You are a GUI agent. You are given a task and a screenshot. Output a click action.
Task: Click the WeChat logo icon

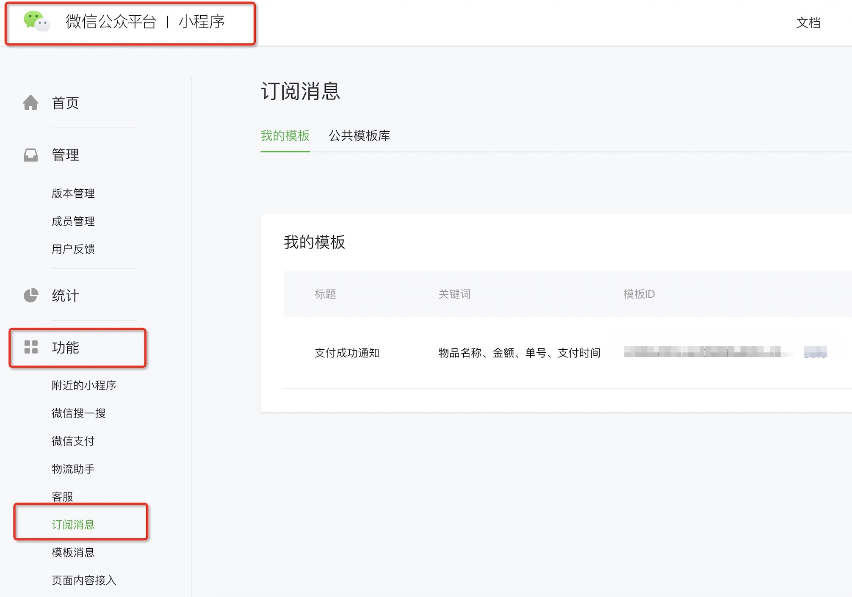tap(36, 21)
